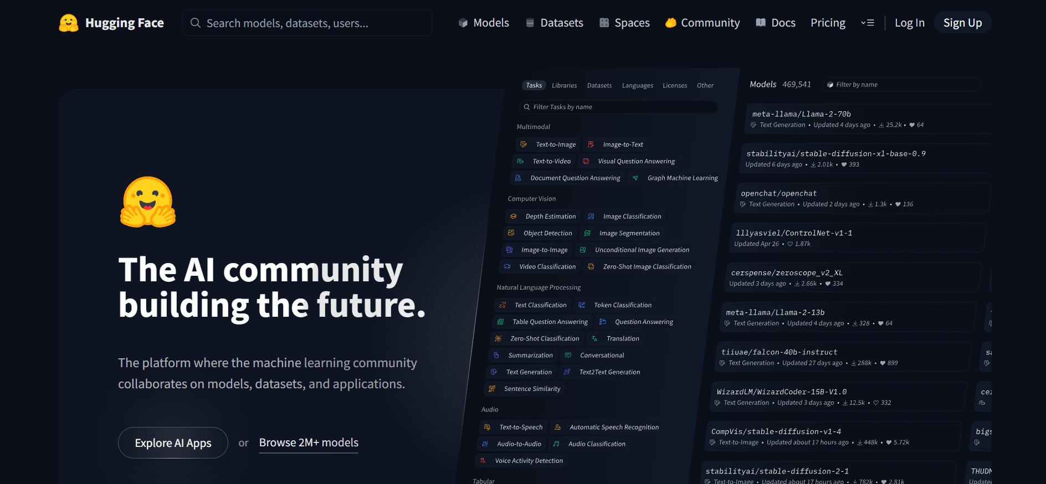Open the Community navbar item
1046x484 pixels.
703,23
